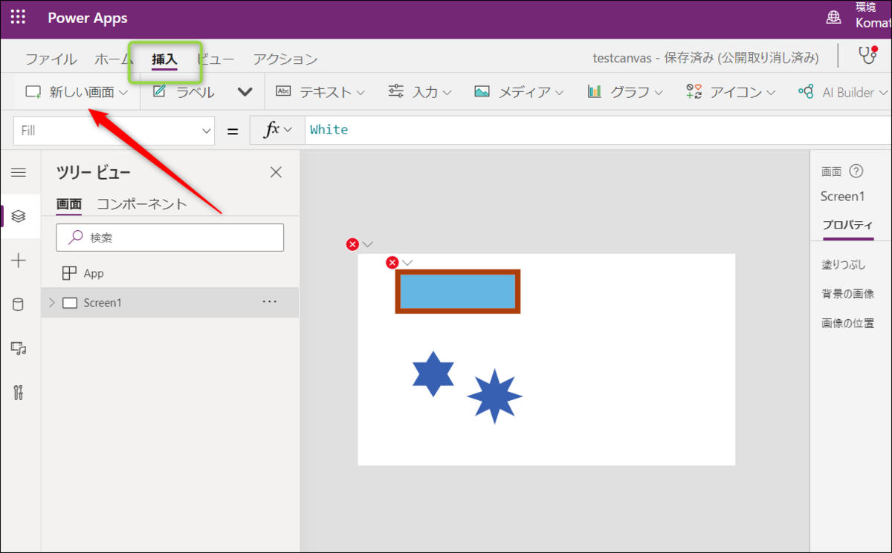Click the Insert plus icon in left rail
892x553 pixels.
coord(19,261)
